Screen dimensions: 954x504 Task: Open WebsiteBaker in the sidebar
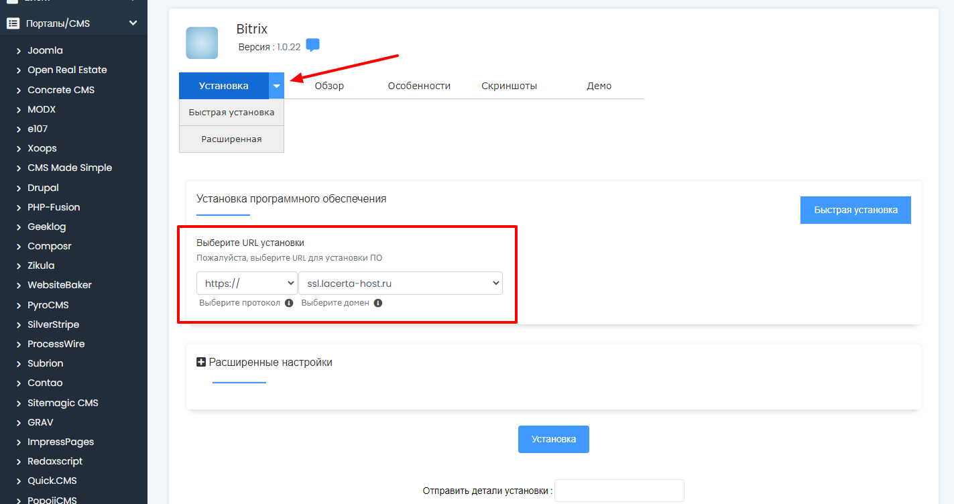pos(60,285)
